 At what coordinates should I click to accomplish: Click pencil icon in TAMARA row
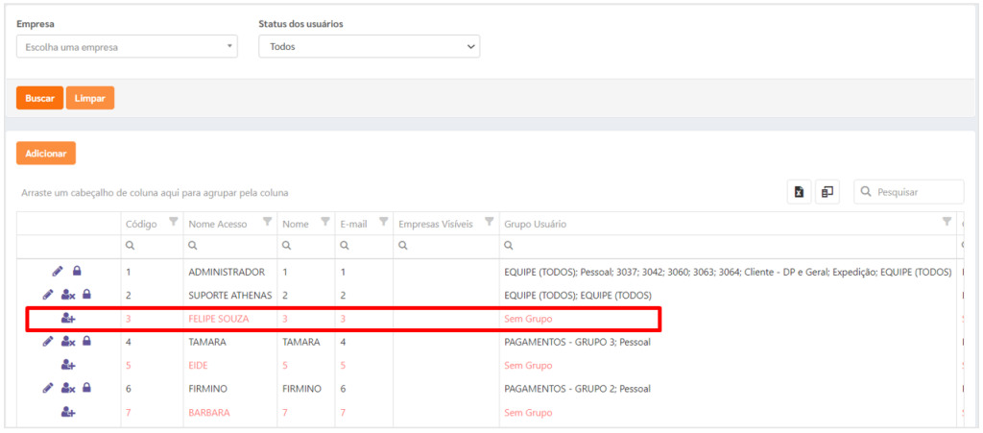click(48, 342)
